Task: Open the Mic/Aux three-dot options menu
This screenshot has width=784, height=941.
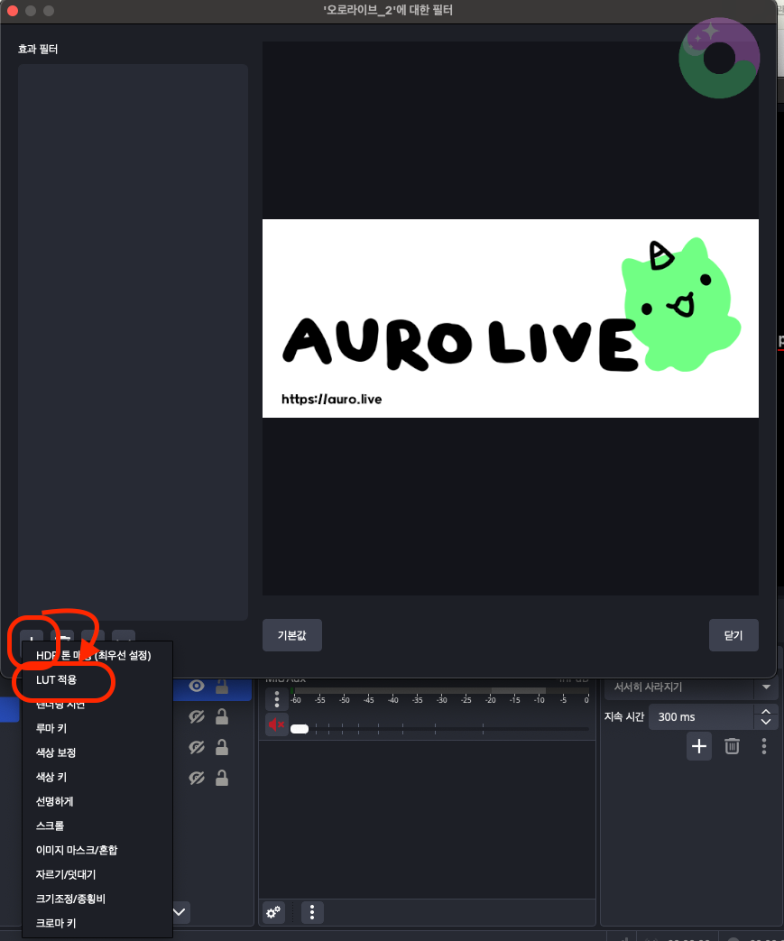Action: pos(277,698)
